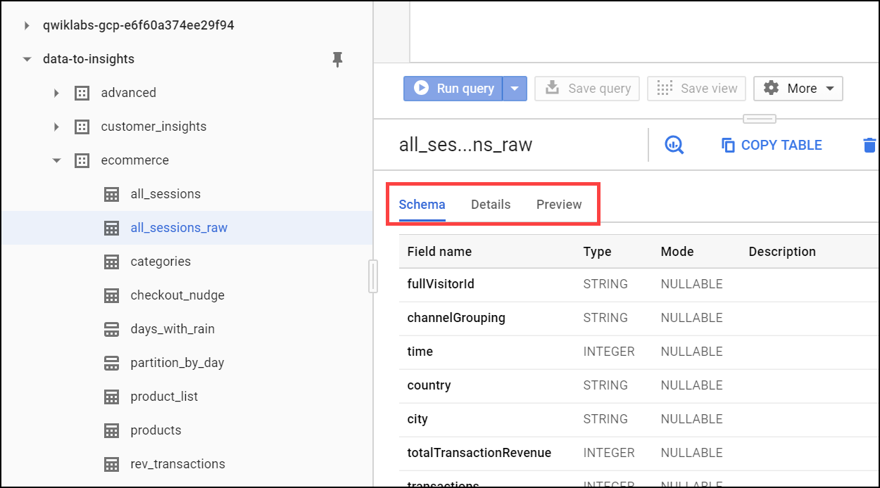
Task: Click the vertical panel resize handle
Action: pyautogui.click(x=373, y=276)
